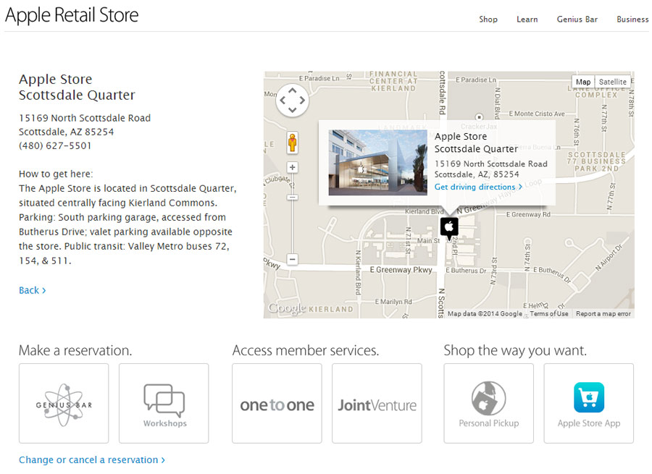Click Scottsdale, AZ 85254 in left address

pyautogui.click(x=66, y=132)
